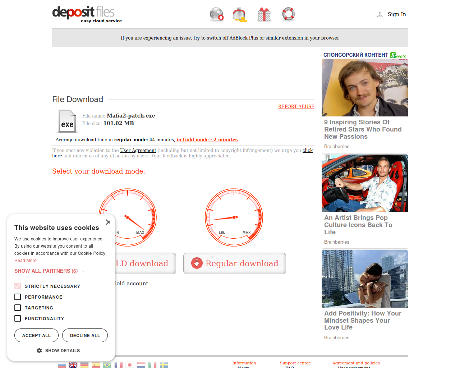Click the file size 101.02 MB
Screen dimensions: 460x368
(119, 123)
